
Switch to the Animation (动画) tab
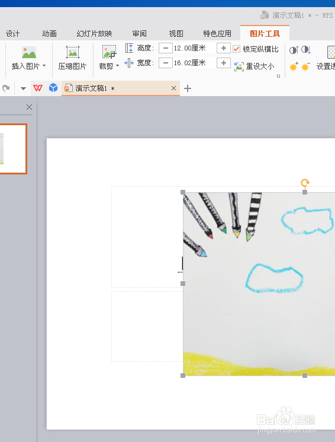(49, 34)
